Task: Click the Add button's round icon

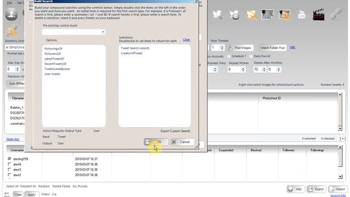Action: [x=290, y=189]
